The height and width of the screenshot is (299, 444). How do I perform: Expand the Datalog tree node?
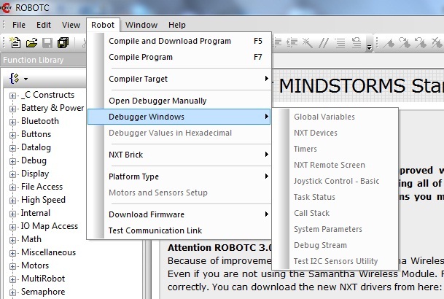[12, 148]
